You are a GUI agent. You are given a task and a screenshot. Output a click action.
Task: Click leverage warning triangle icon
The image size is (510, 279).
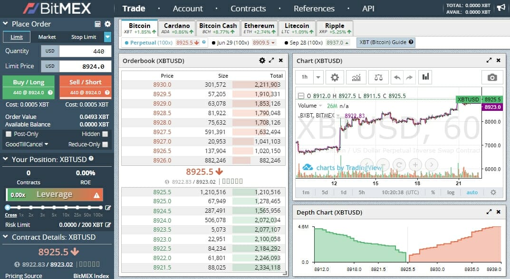[x=96, y=196]
